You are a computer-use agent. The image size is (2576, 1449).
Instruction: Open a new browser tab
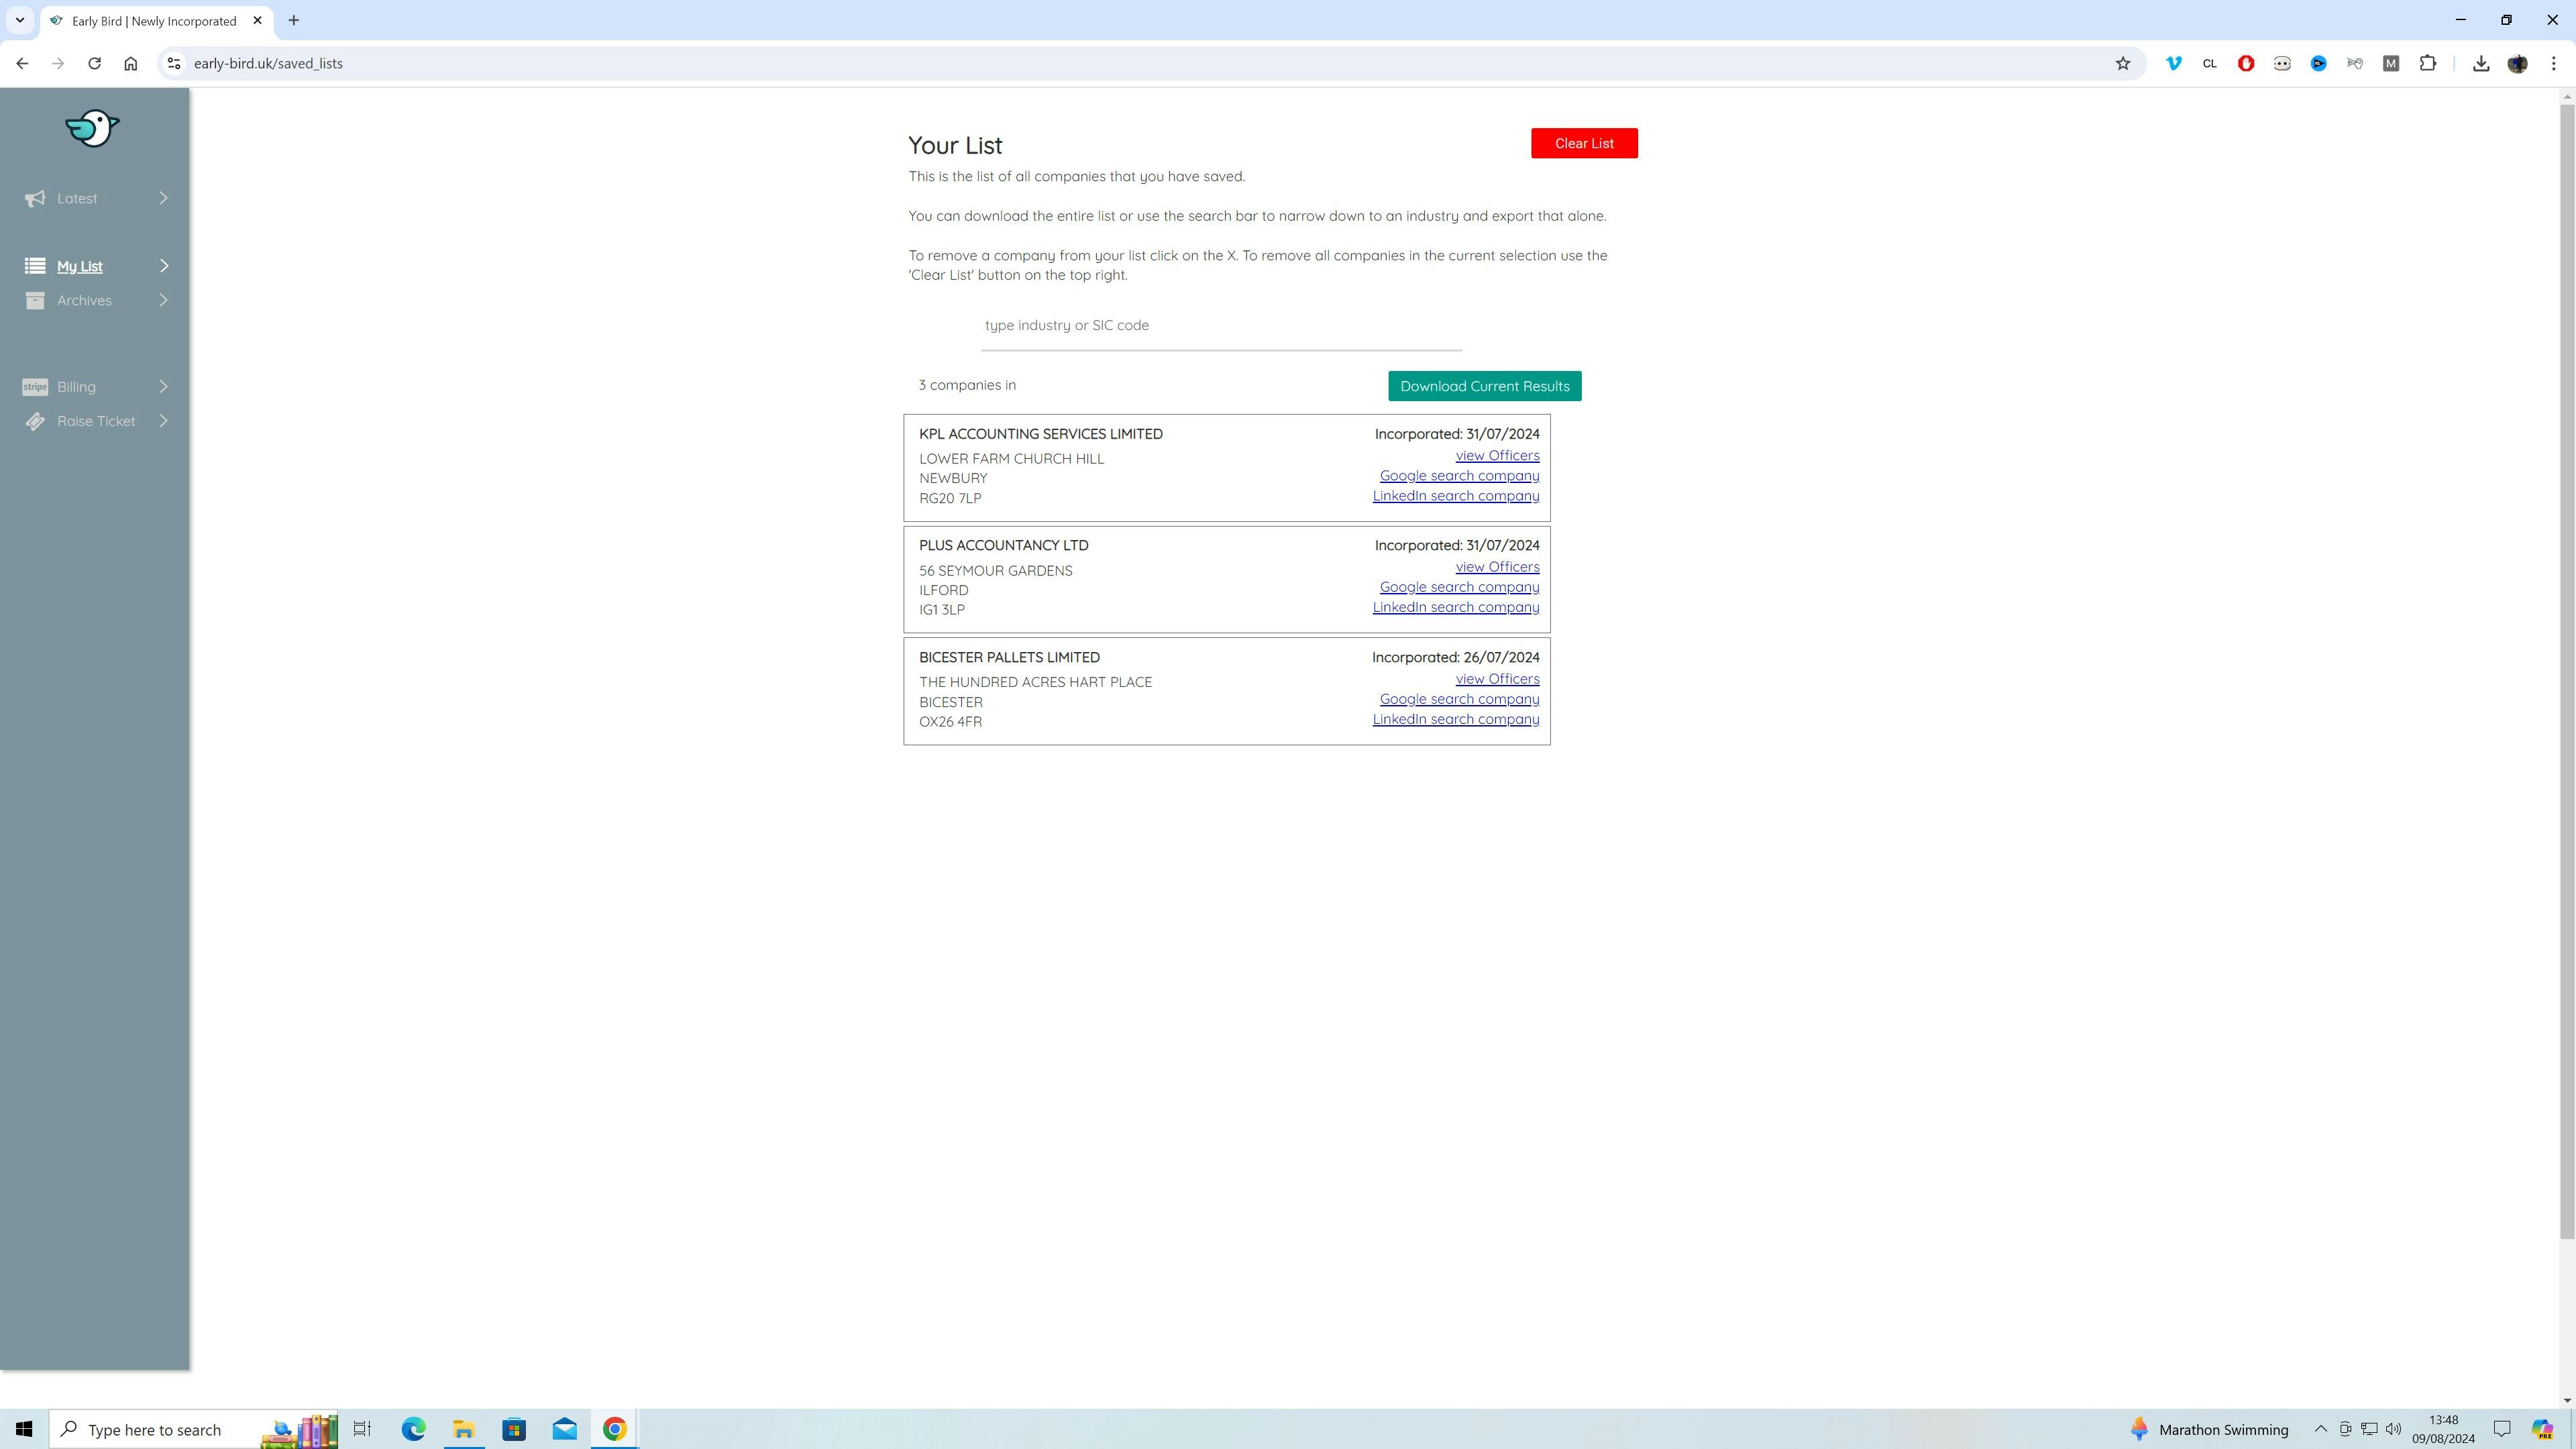293,20
